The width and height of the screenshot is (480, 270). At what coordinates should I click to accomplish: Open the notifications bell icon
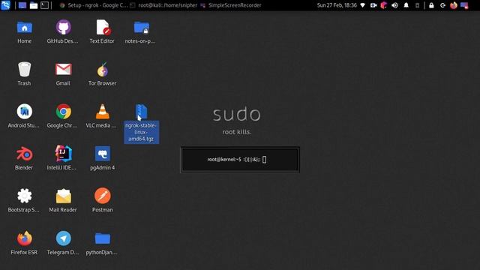point(406,5)
